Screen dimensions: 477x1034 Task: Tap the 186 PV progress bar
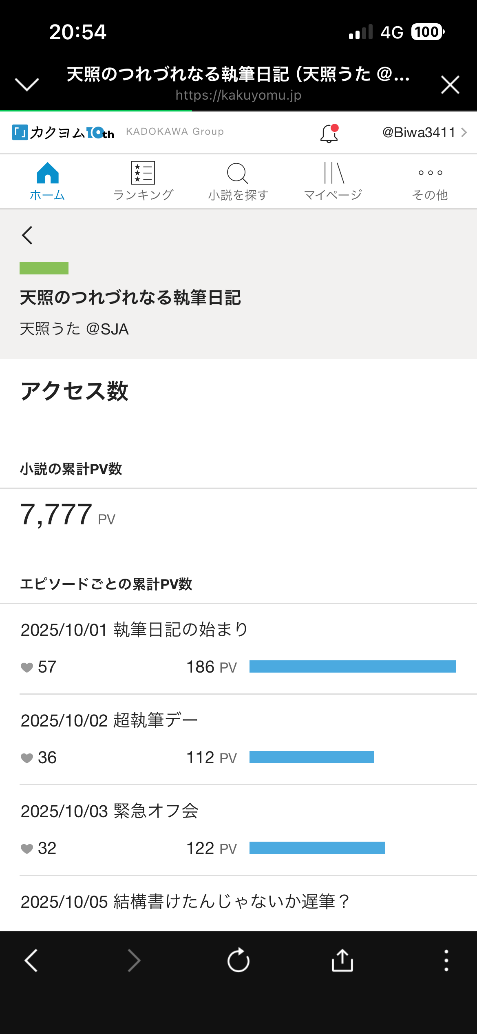(x=353, y=666)
